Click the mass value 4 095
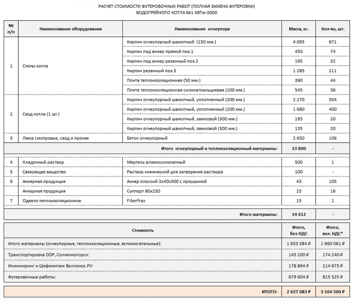The image size is (354, 301). [x=299, y=42]
